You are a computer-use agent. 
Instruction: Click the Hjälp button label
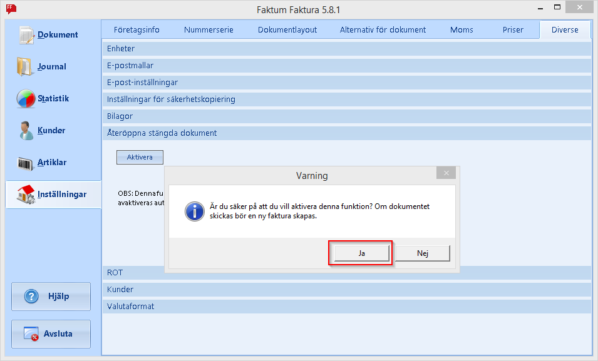coord(59,296)
